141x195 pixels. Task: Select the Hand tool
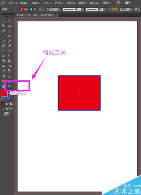tap(3, 86)
